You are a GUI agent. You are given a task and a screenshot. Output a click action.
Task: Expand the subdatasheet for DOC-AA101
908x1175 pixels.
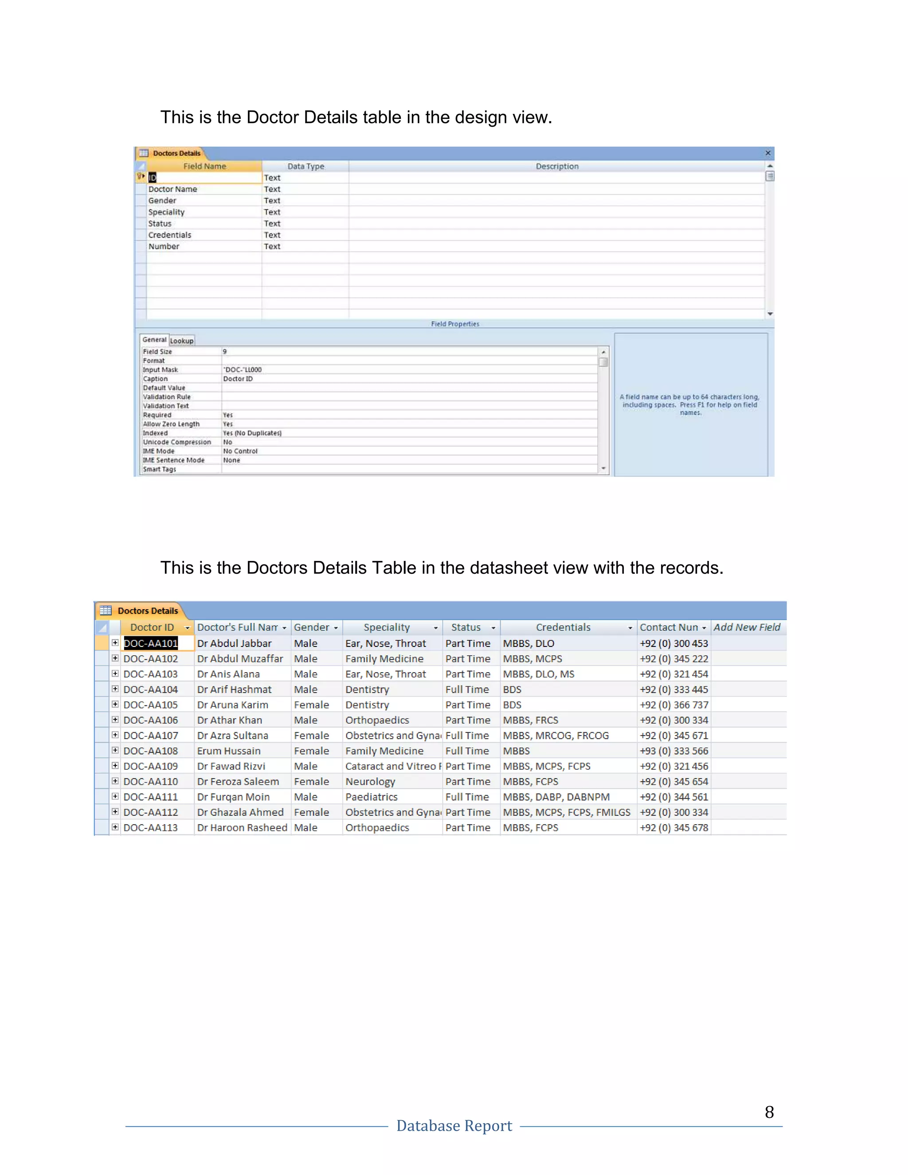click(115, 643)
